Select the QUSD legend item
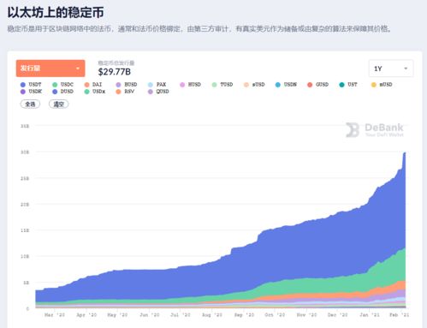The height and width of the screenshot is (328, 427). point(158,92)
